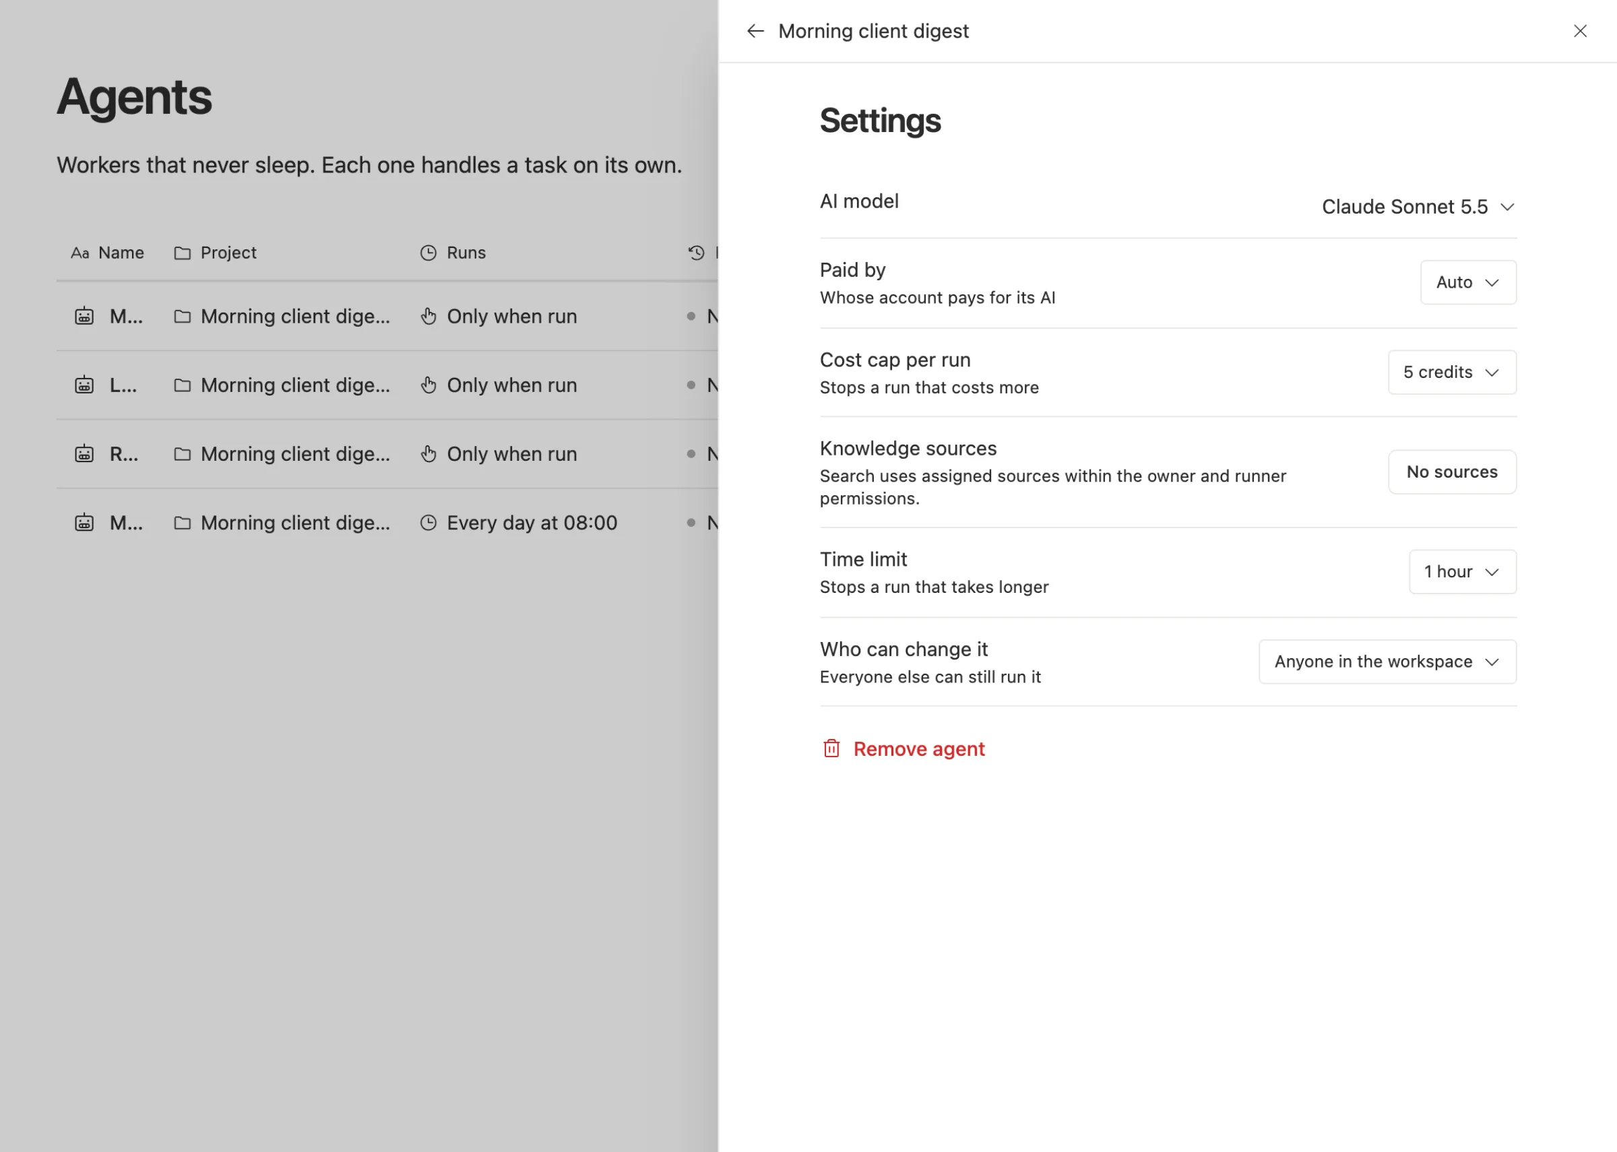Click the history icon in the partially hidden column header
This screenshot has height=1152, width=1617.
tap(697, 253)
